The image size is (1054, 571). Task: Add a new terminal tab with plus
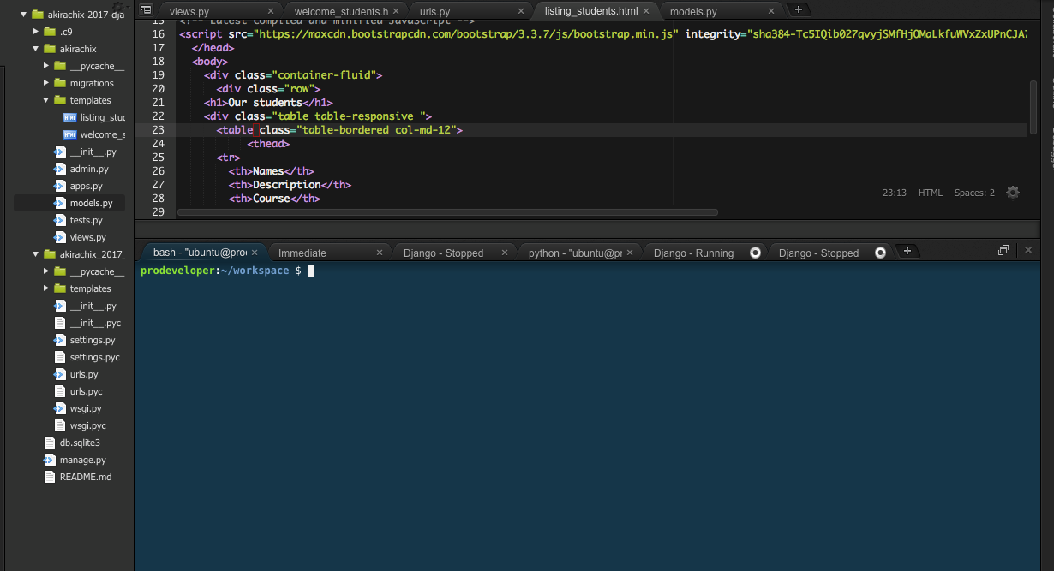(907, 251)
